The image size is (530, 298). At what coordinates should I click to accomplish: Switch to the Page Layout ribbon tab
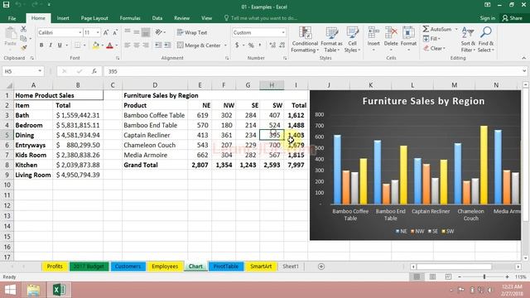click(94, 18)
